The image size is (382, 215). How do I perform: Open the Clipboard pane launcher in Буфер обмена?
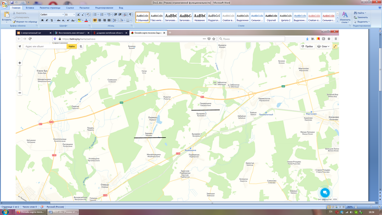coord(37,25)
